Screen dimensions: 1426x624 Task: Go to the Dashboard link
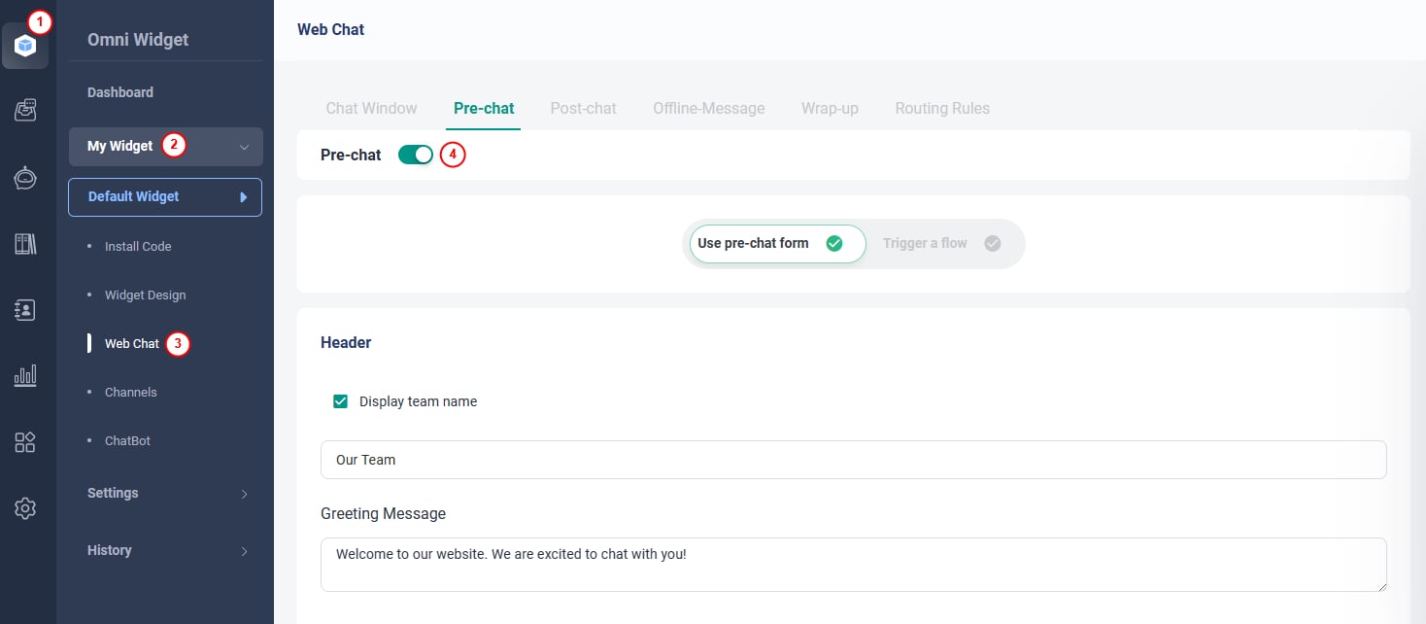(120, 92)
